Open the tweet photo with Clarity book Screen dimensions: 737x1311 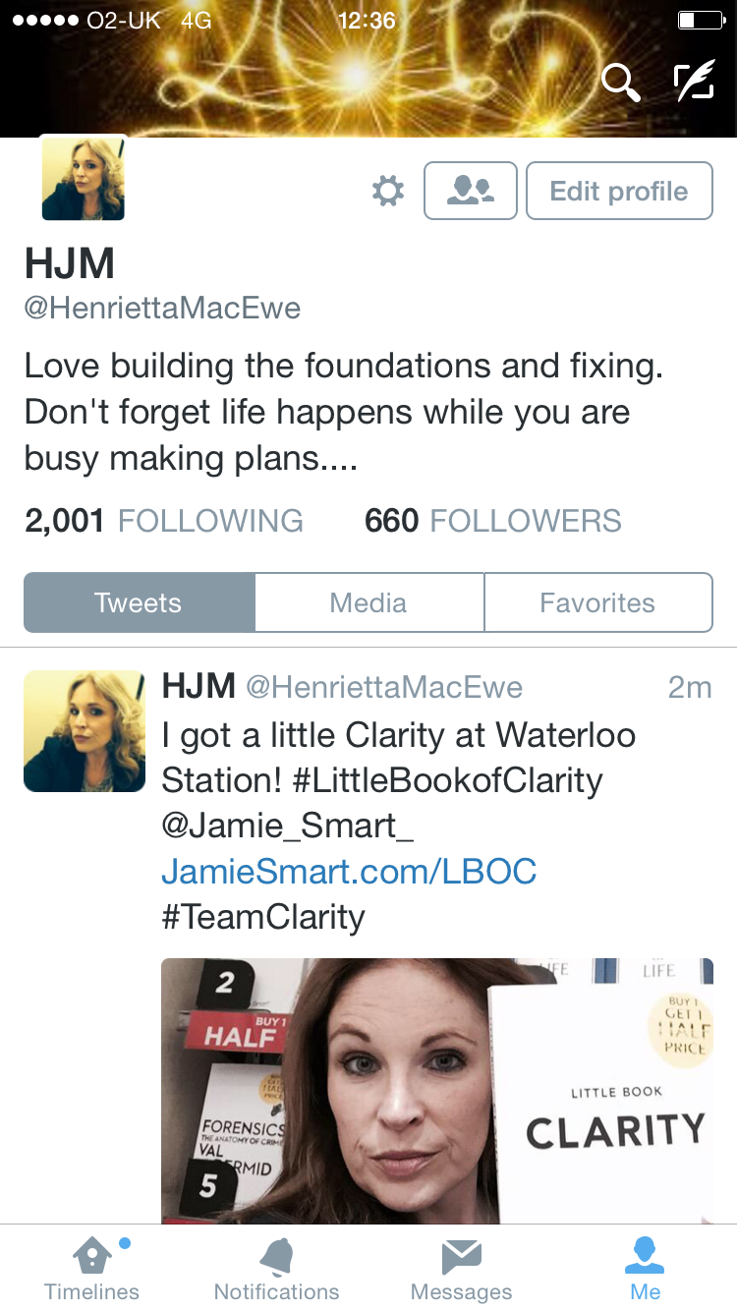tap(437, 1091)
